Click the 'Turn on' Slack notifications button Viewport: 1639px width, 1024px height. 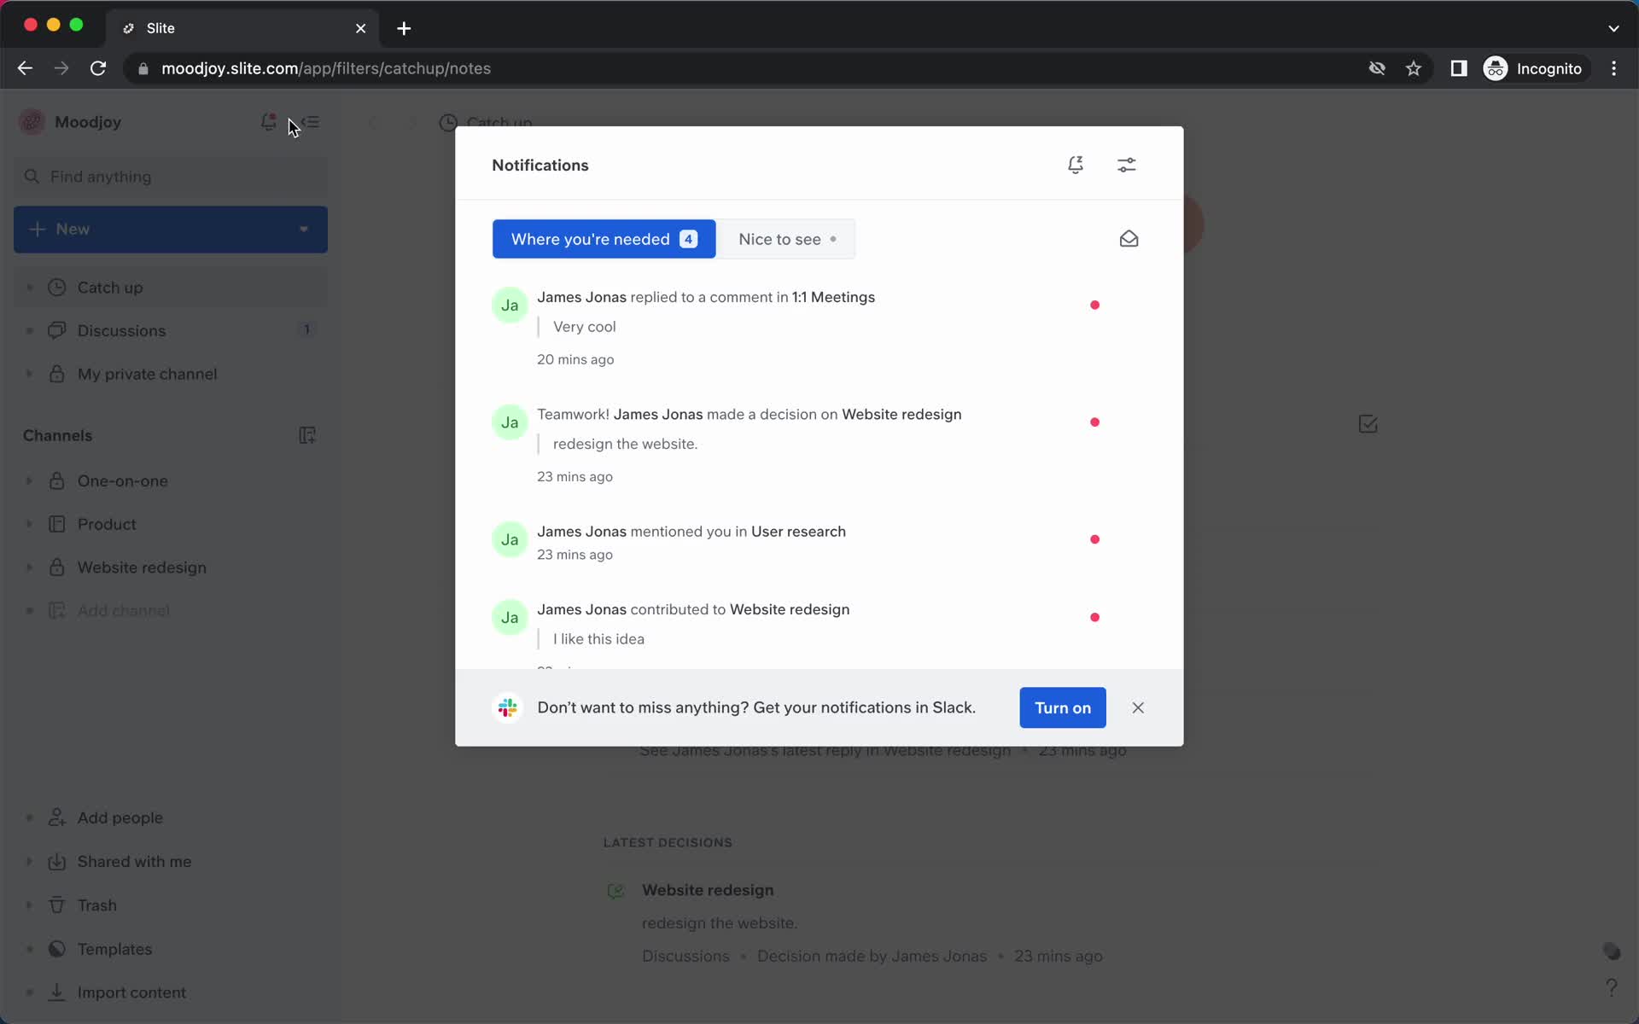point(1061,707)
